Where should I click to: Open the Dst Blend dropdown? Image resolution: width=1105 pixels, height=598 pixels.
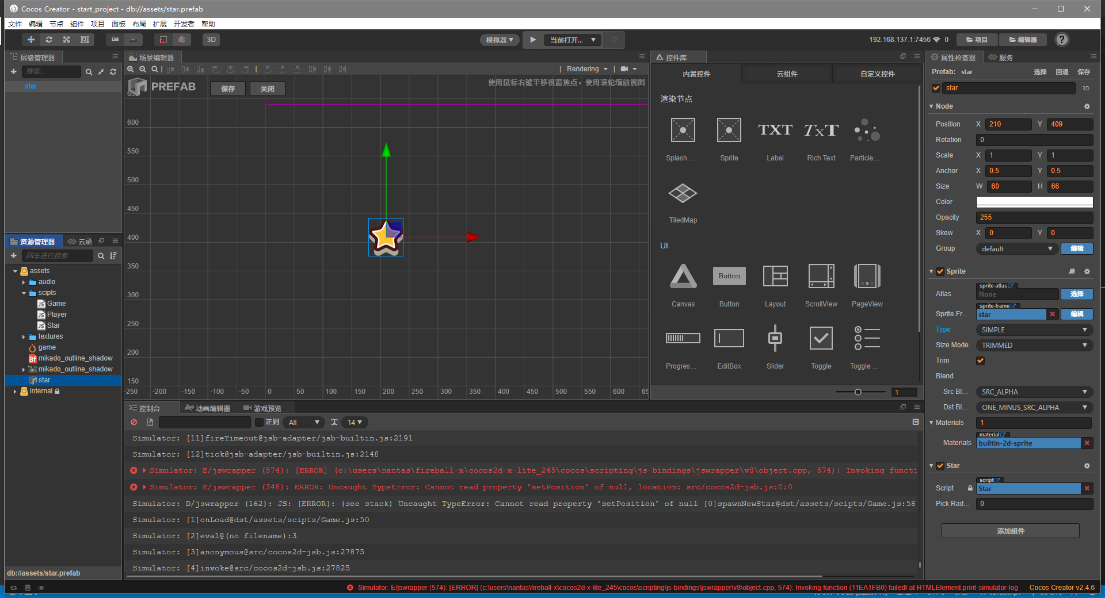[1034, 407]
